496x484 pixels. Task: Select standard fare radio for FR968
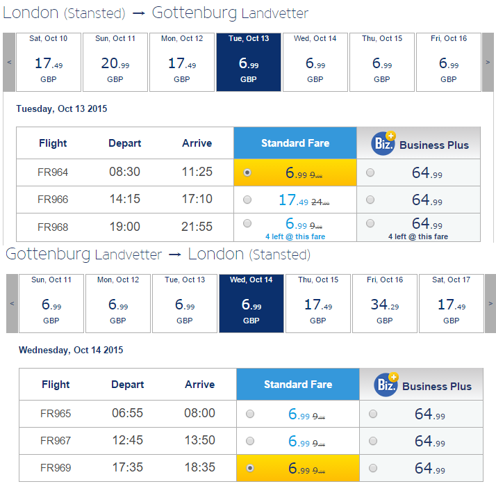tap(247, 223)
